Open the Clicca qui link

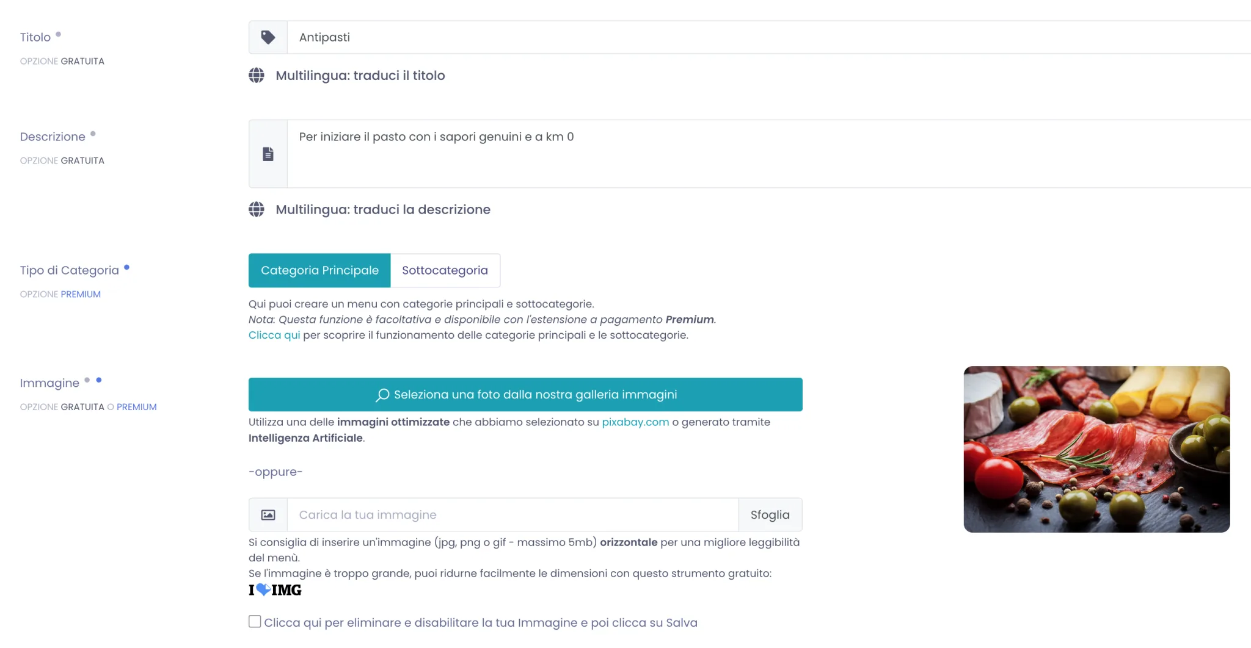(274, 335)
